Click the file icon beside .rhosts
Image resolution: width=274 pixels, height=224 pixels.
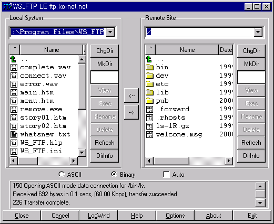pos(149,118)
